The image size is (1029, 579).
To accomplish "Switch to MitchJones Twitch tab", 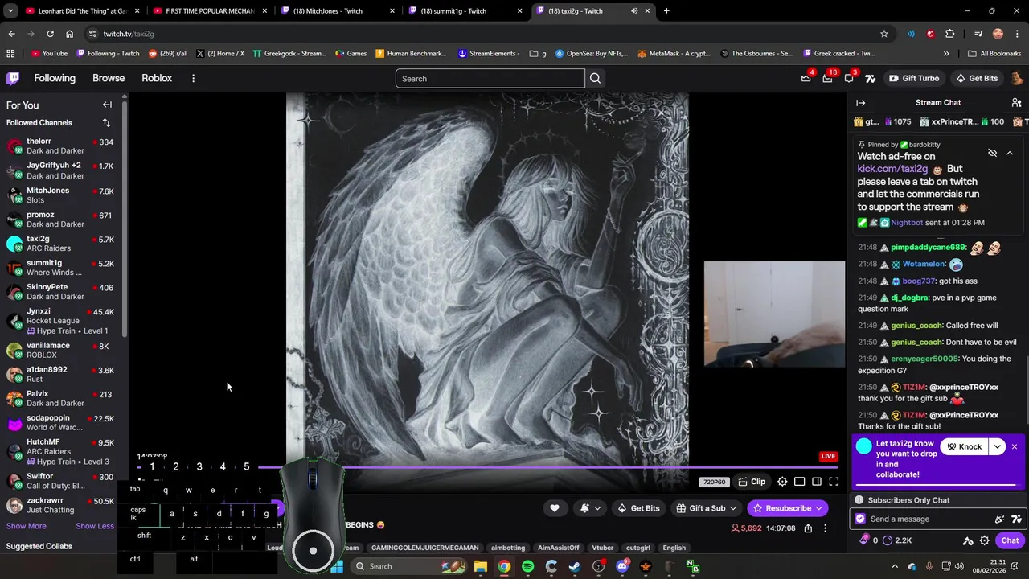I will pos(338,11).
